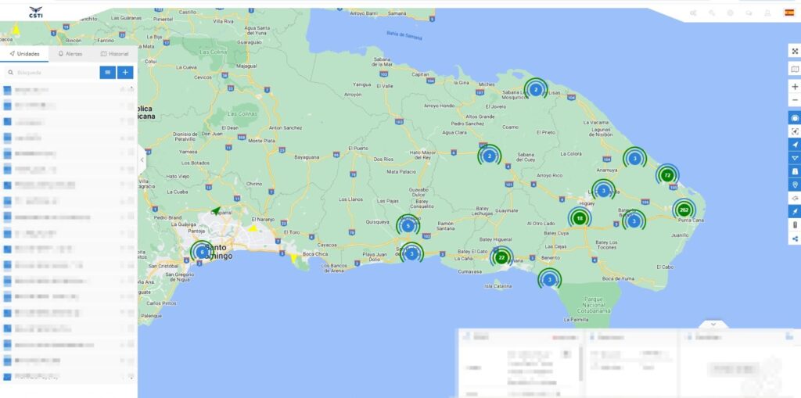Toggle the location pin markers option
This screenshot has width=801, height=398.
click(x=795, y=185)
